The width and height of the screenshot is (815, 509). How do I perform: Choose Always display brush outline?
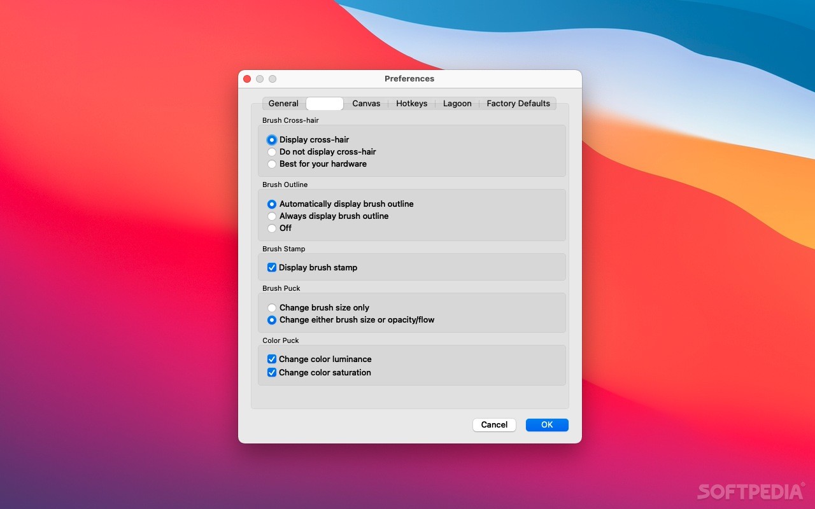[x=272, y=216]
